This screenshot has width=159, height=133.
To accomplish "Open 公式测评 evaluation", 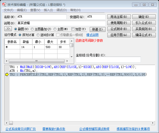I will [x=119, y=29].
